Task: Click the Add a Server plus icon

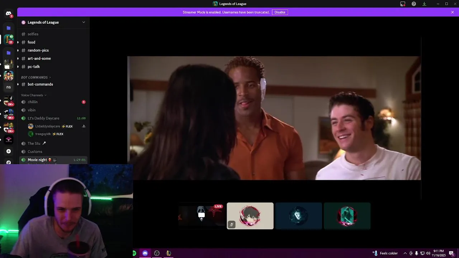Action: click(9, 151)
